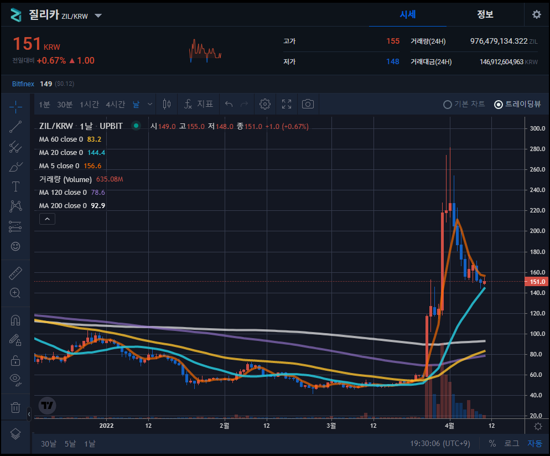Select the text annotation tool
Image resolution: width=550 pixels, height=456 pixels.
tap(15, 186)
